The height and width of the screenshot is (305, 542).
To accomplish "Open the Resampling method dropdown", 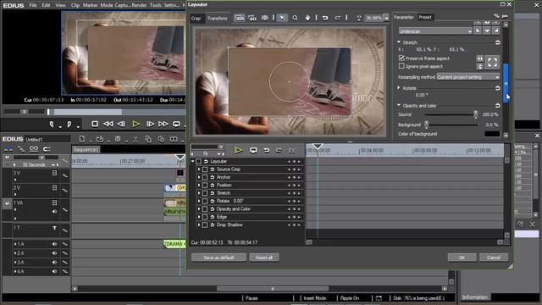I will tap(468, 77).
